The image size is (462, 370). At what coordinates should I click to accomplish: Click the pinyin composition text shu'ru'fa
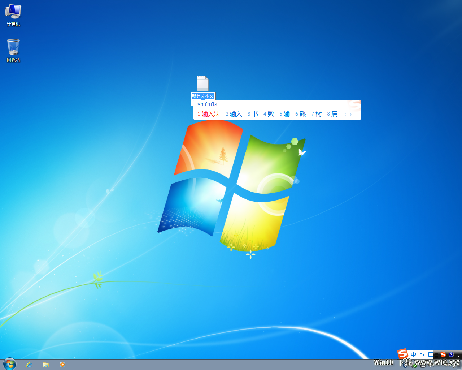point(208,104)
